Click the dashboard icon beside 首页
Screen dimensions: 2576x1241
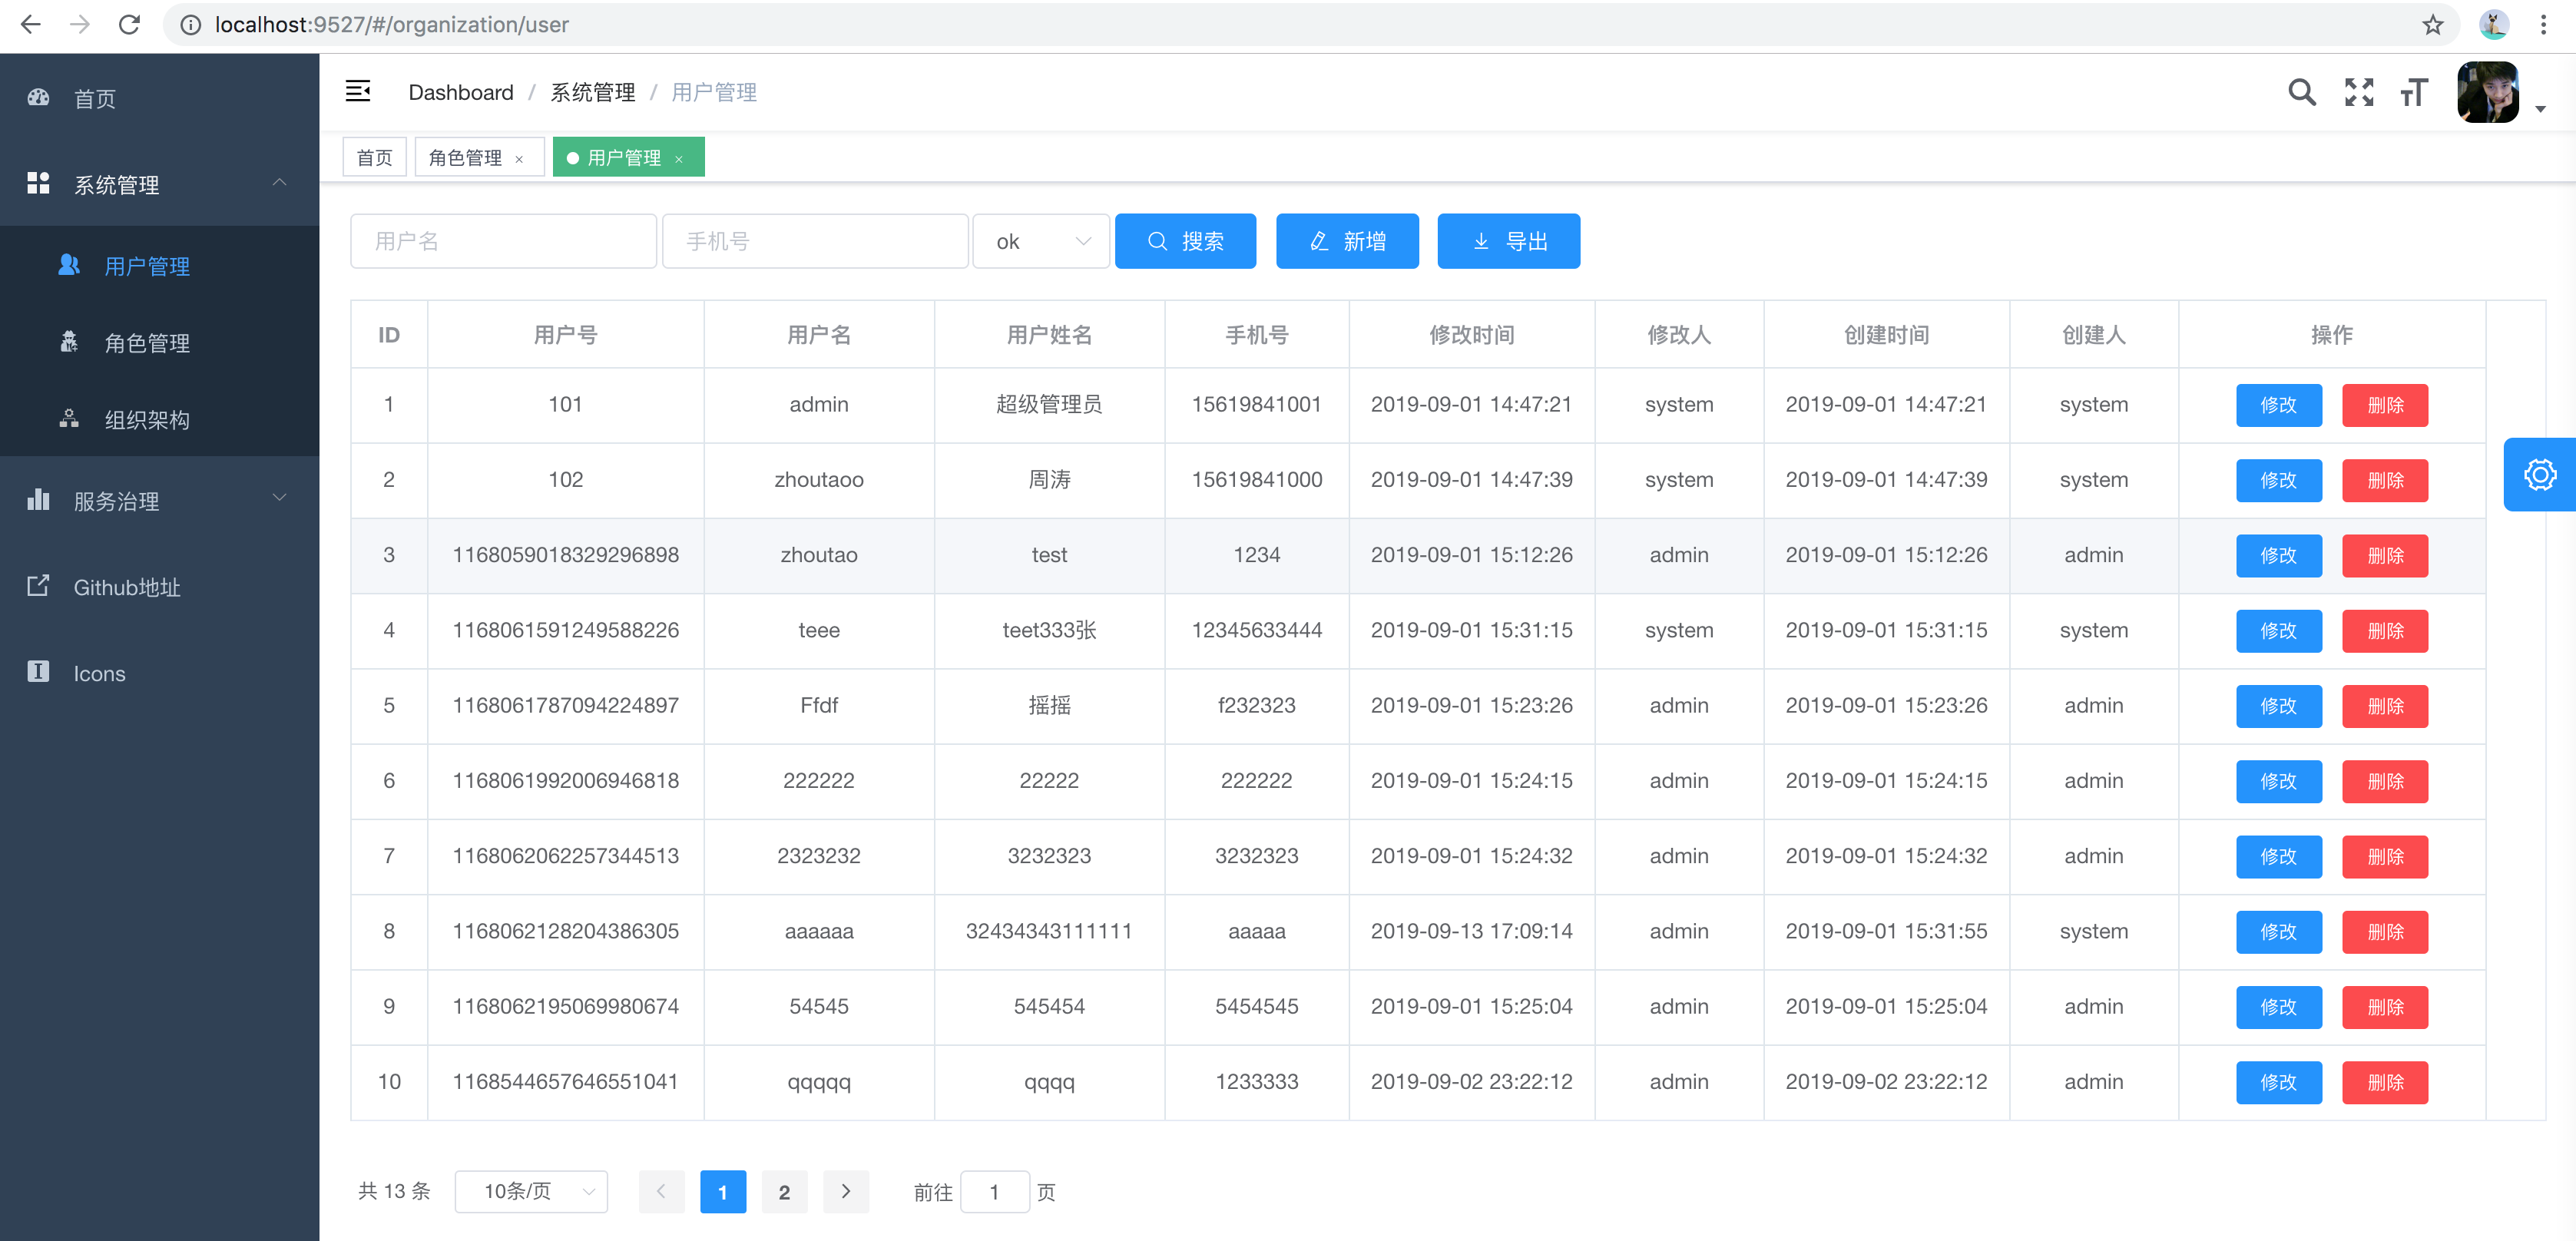pos(38,98)
